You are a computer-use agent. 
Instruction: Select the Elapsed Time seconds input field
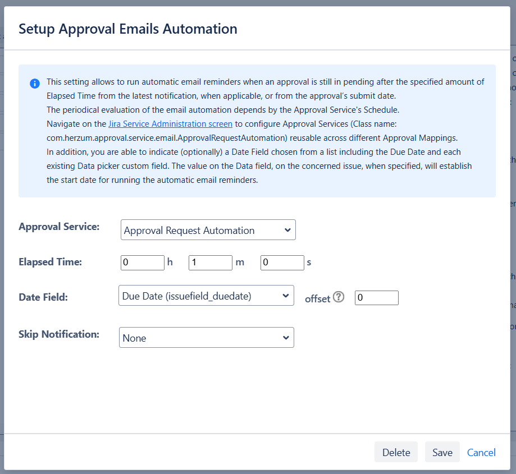coord(282,263)
